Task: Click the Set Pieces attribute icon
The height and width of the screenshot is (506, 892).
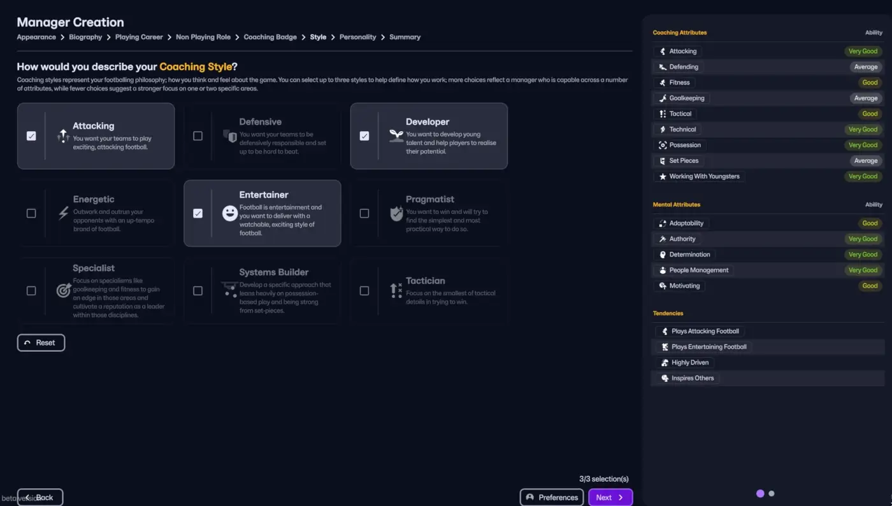Action: click(663, 160)
